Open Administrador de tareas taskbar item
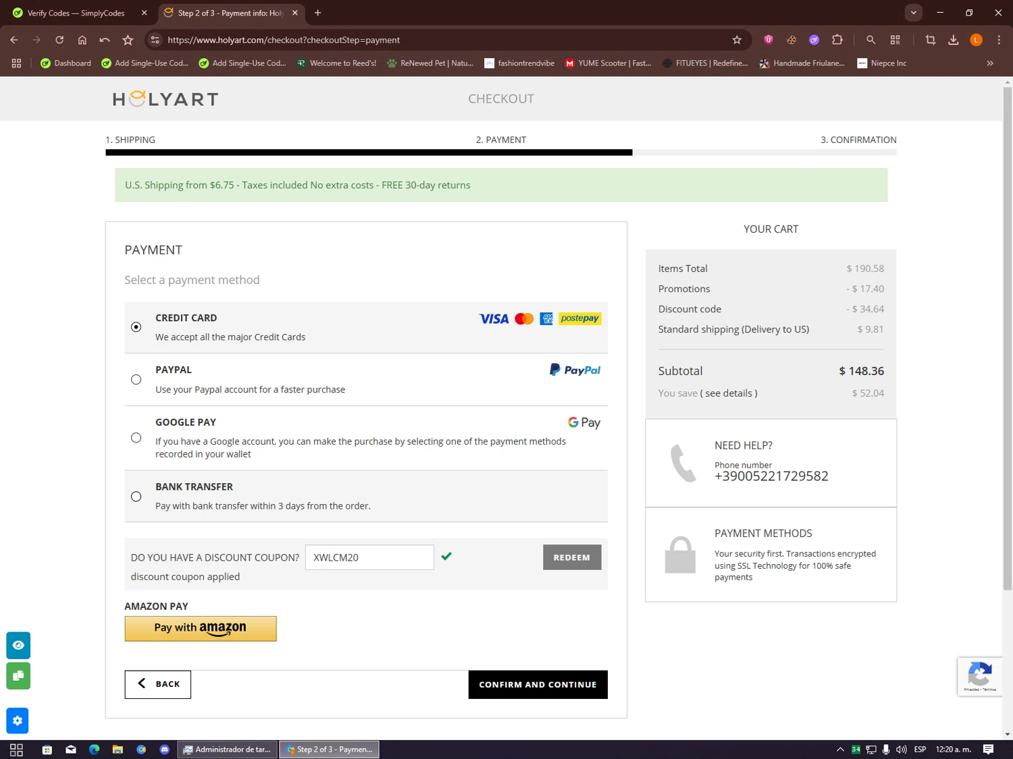Viewport: 1013px width, 759px height. tap(228, 750)
